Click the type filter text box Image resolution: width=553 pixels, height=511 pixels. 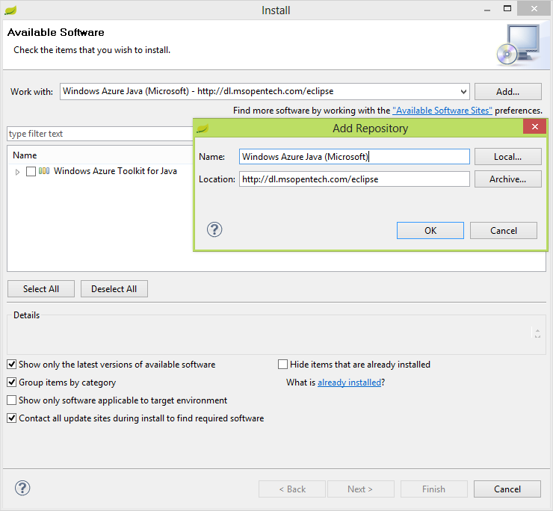100,134
